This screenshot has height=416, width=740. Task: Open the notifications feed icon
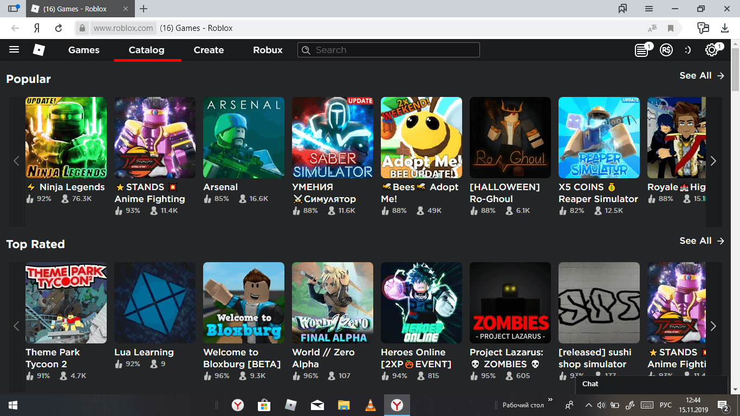coord(642,50)
